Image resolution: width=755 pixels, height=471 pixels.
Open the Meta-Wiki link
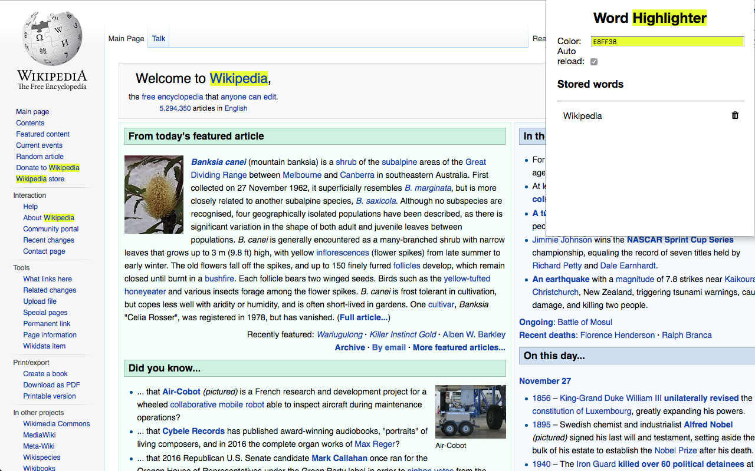click(x=39, y=446)
